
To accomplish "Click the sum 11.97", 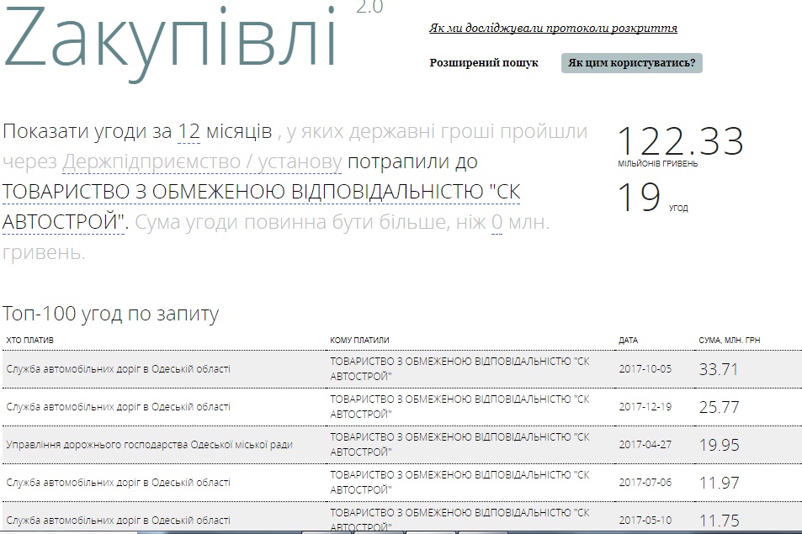I will tap(719, 483).
